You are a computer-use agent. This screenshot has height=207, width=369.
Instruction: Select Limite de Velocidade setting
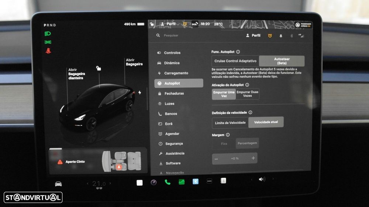coord(230,122)
